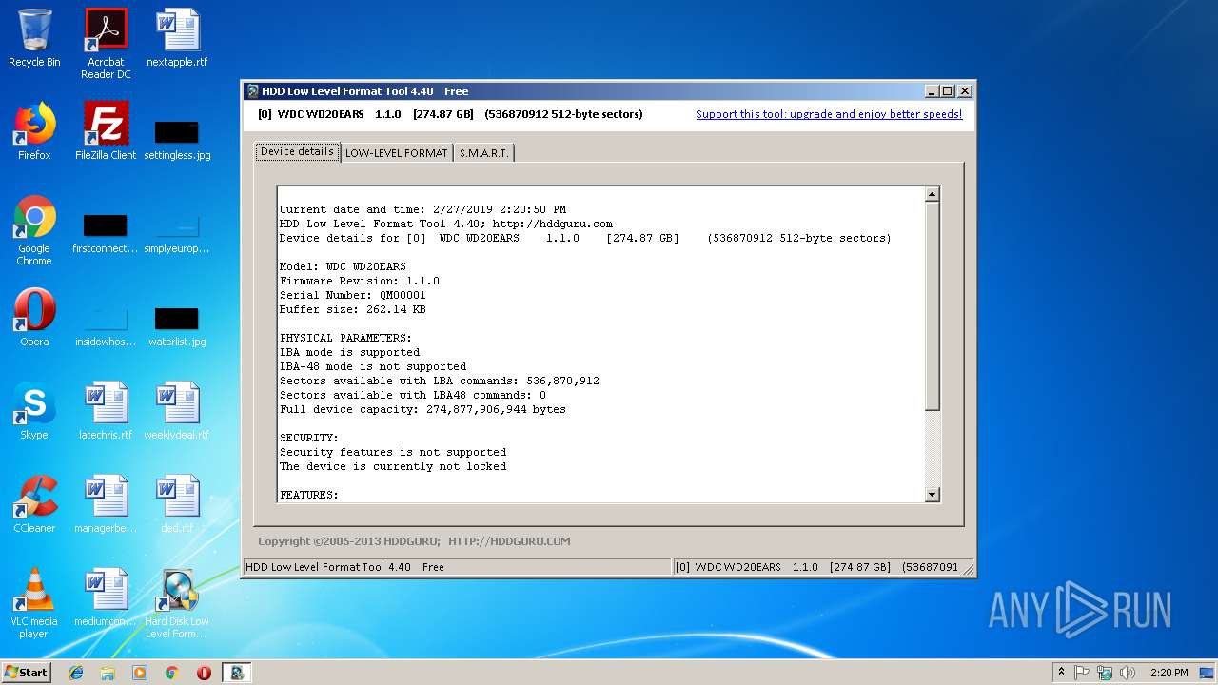Click the window resize grip corner
Image resolution: width=1218 pixels, height=685 pixels.
click(968, 569)
